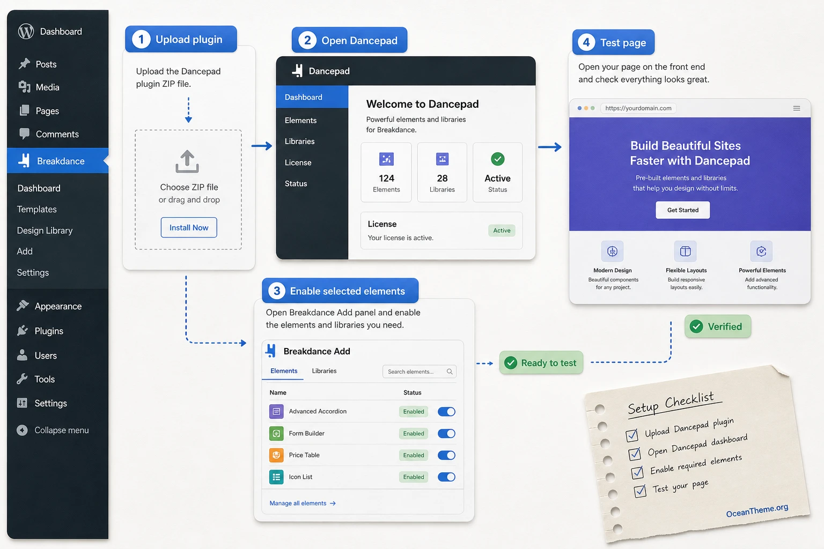
Task: Open Posts via its pushpin icon
Action: [x=24, y=64]
